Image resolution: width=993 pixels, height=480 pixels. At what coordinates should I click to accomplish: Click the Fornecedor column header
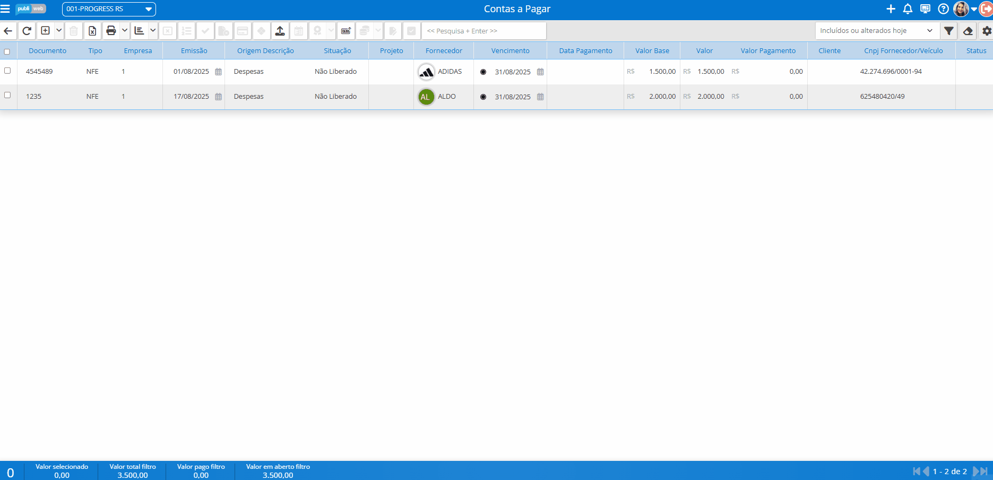444,51
